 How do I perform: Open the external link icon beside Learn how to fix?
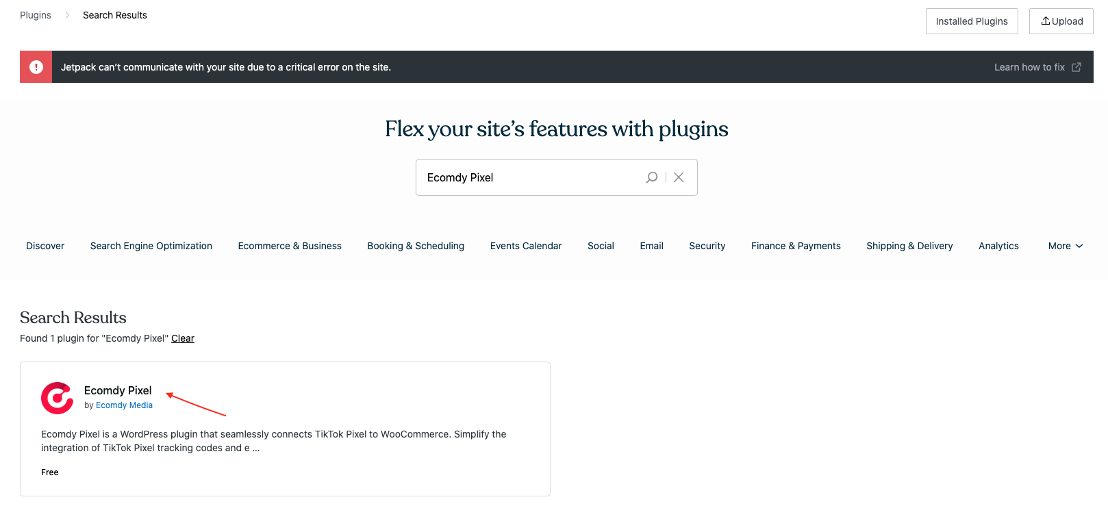(x=1076, y=67)
